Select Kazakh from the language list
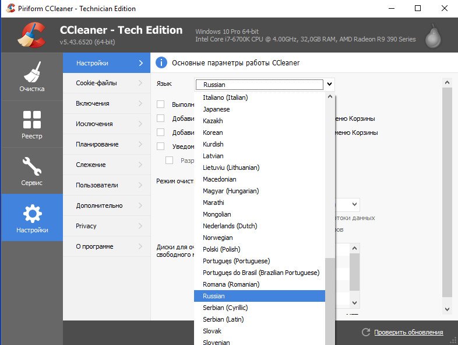 point(259,121)
